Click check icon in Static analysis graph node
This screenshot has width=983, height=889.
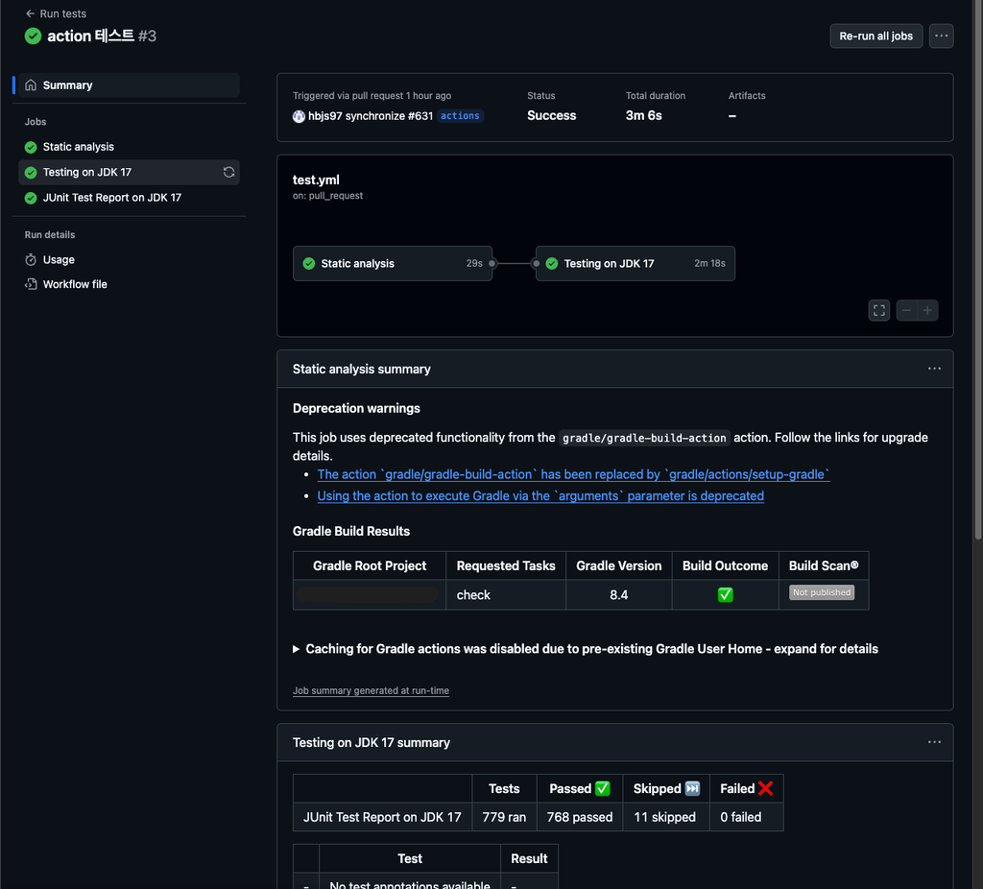[x=309, y=263]
